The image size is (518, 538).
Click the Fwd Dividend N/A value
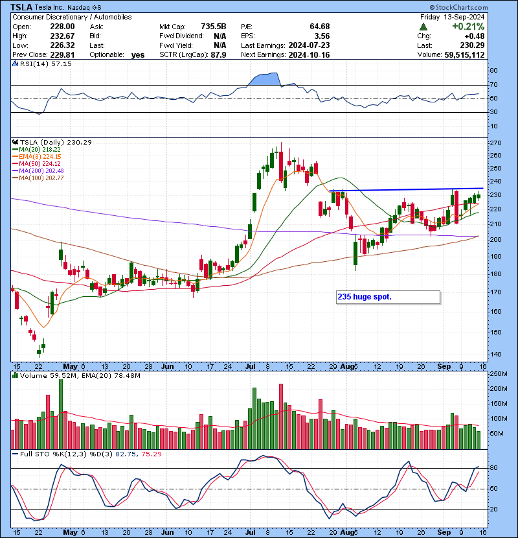point(220,36)
